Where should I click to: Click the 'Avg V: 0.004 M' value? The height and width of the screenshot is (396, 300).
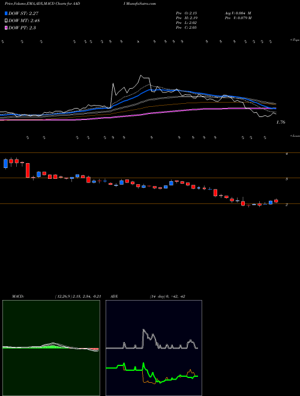(x=238, y=13)
